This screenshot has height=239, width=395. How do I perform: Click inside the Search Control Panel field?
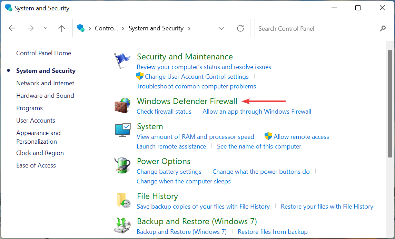point(310,28)
